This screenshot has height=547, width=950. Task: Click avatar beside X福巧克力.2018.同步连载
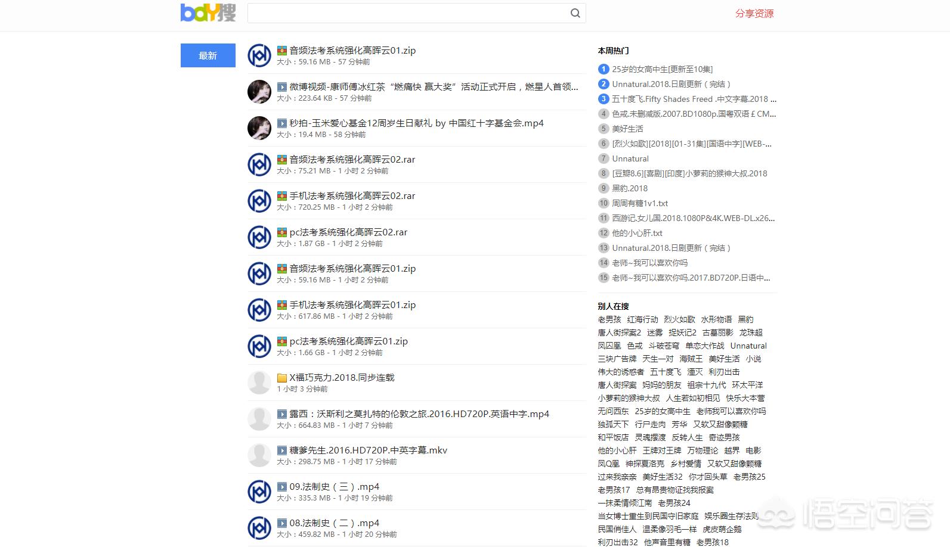click(x=259, y=383)
